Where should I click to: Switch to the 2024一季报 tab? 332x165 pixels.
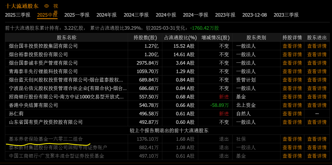tap(195, 15)
